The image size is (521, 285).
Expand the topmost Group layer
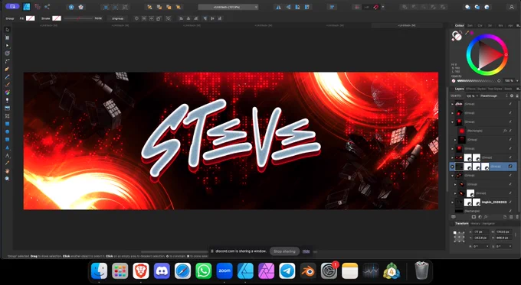pos(452,104)
